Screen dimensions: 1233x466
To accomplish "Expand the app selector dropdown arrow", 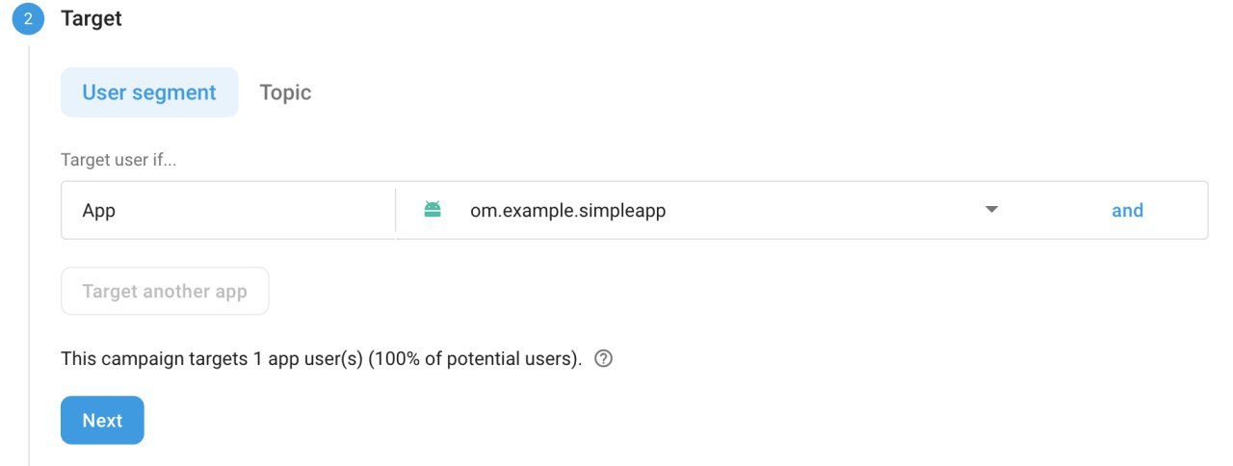I will point(991,210).
